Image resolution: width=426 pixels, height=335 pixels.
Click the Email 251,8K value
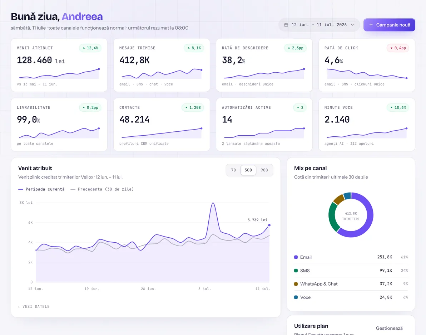click(x=385, y=257)
